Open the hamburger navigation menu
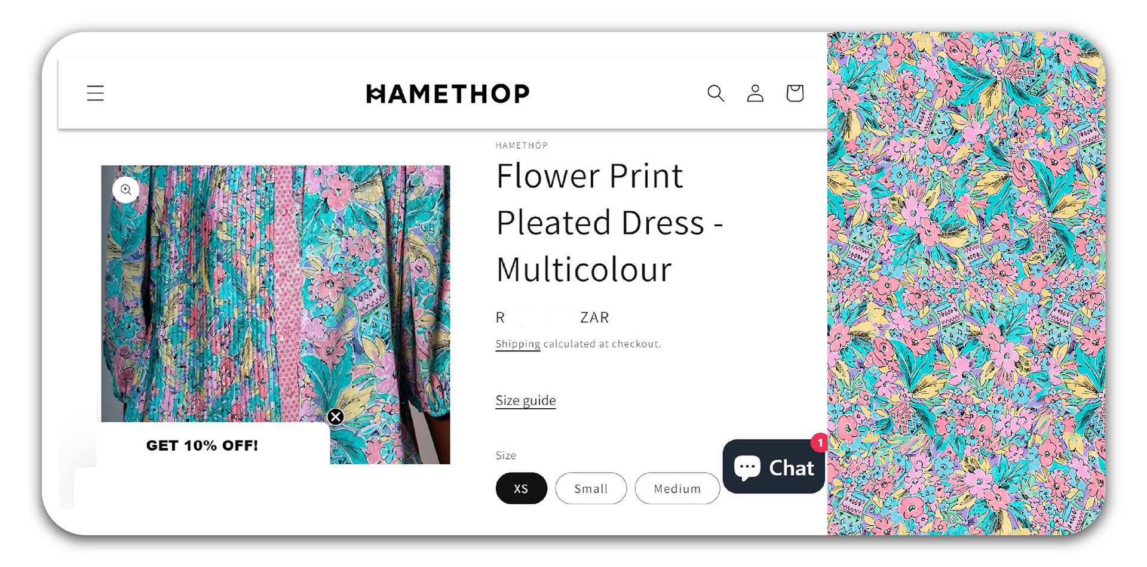1147x567 pixels. coord(96,93)
